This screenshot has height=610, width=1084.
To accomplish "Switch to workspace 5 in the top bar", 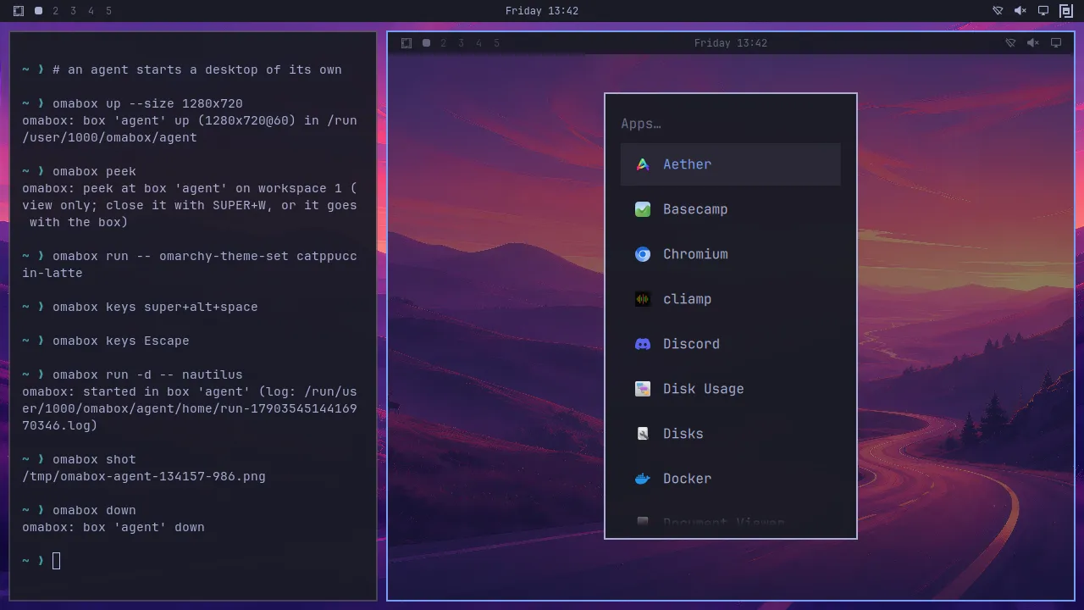I will click(108, 11).
